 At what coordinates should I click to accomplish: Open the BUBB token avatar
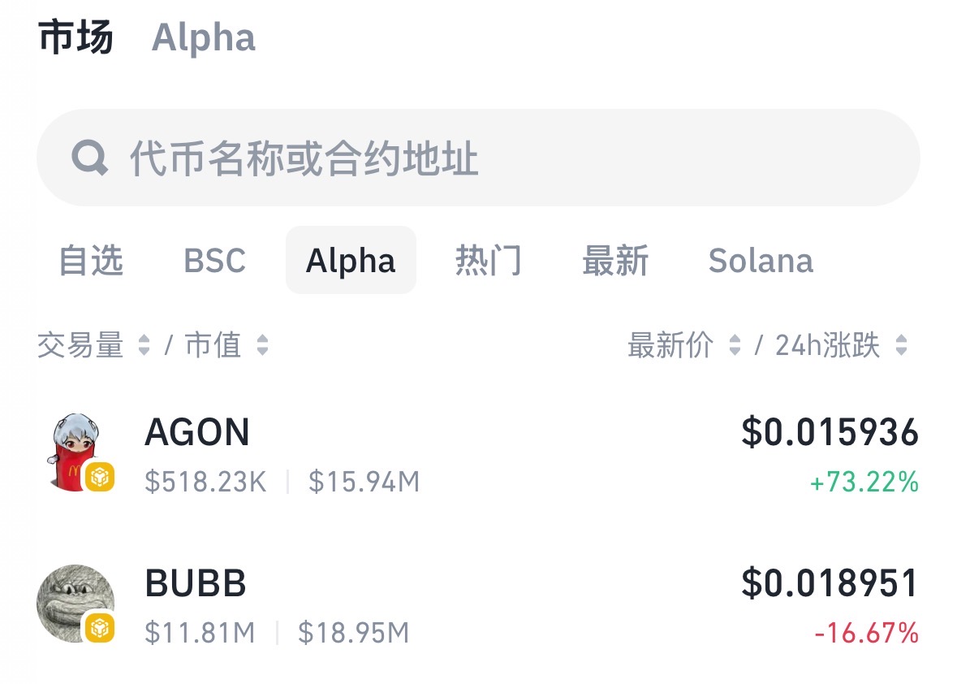click(x=75, y=604)
